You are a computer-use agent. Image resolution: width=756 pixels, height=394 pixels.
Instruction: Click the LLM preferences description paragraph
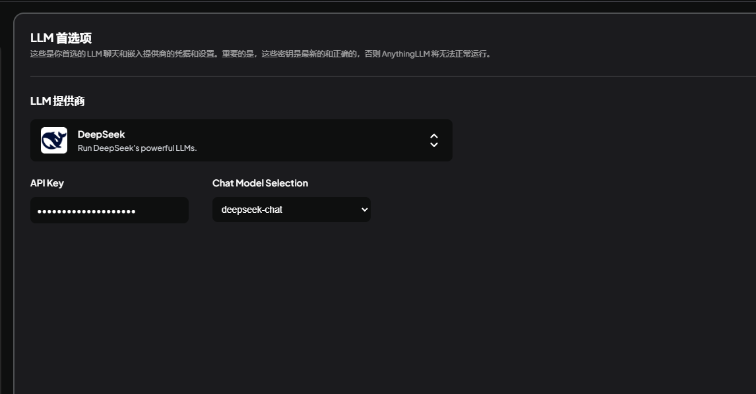(261, 54)
